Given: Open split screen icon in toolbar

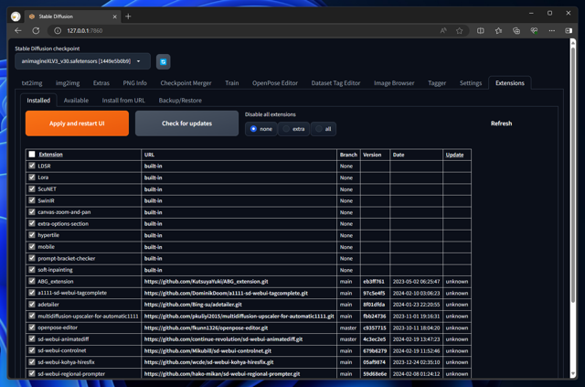Looking at the screenshot, I should pyautogui.click(x=481, y=30).
